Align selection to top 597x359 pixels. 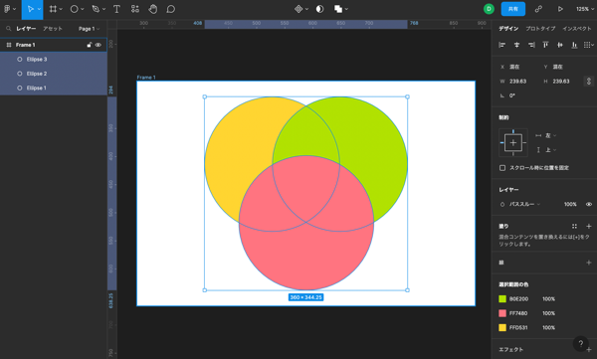(545, 45)
